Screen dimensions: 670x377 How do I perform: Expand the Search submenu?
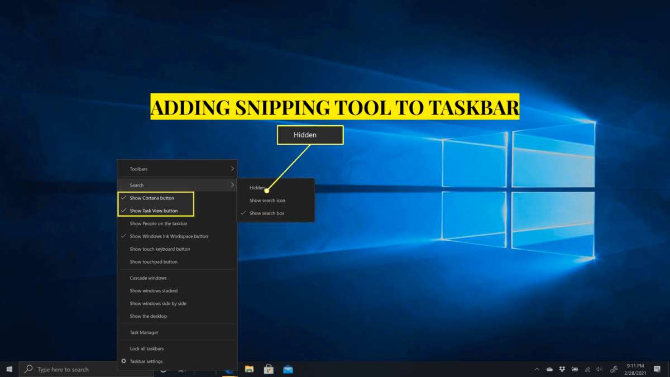177,185
